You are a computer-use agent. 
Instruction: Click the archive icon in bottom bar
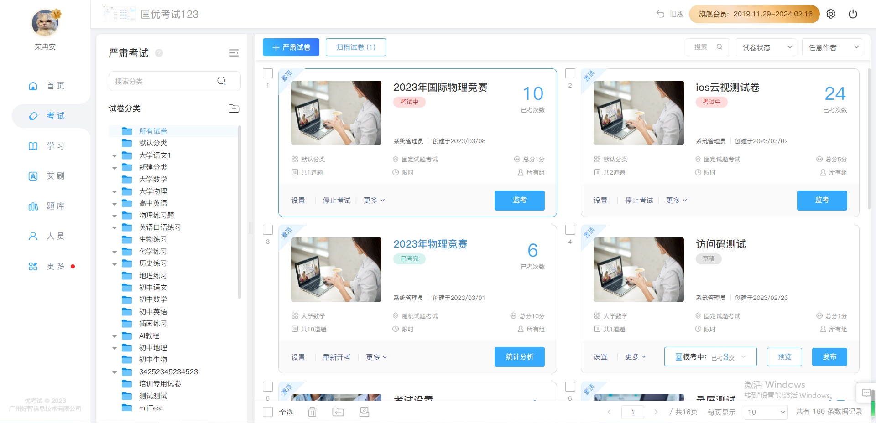point(364,412)
